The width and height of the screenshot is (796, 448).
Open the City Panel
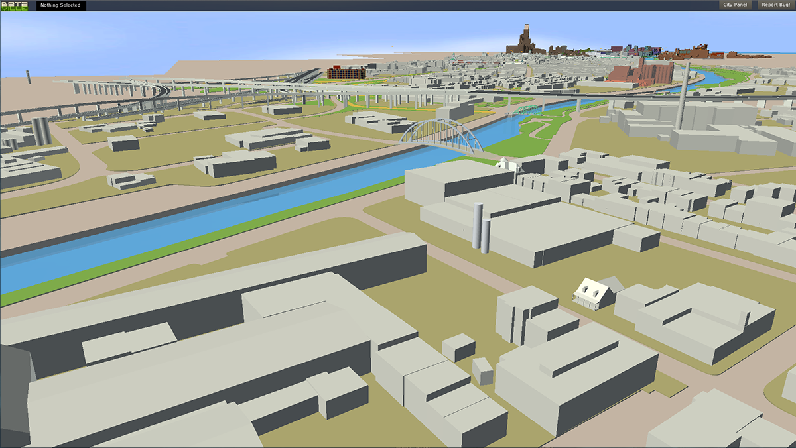[x=735, y=5]
